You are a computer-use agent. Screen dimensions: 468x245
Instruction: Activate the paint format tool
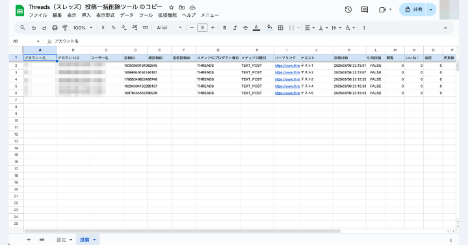[x=65, y=28]
